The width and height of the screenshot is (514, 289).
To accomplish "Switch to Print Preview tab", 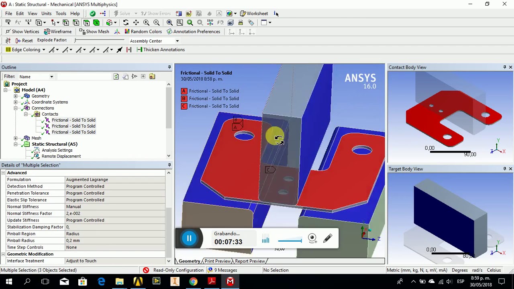I will click(x=217, y=261).
